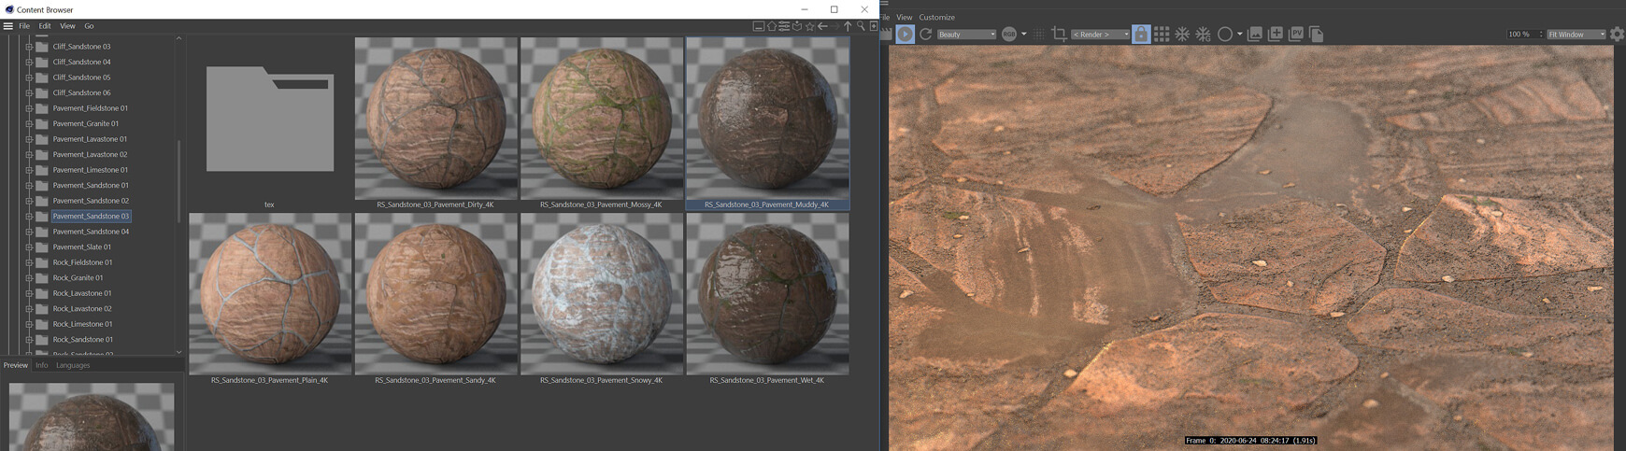Send render to Picture Viewer (PV)
This screenshot has width=1626, height=451.
coord(1296,35)
